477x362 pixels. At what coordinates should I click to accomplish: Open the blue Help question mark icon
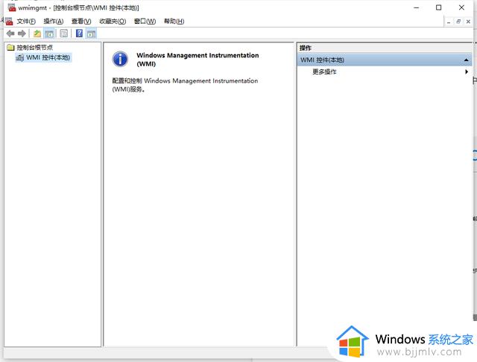click(79, 33)
